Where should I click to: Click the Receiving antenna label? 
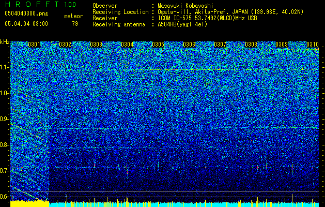click(x=119, y=24)
